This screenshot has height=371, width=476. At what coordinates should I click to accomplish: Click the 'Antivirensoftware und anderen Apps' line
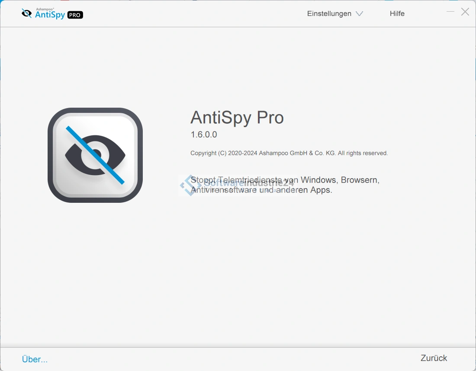261,190
